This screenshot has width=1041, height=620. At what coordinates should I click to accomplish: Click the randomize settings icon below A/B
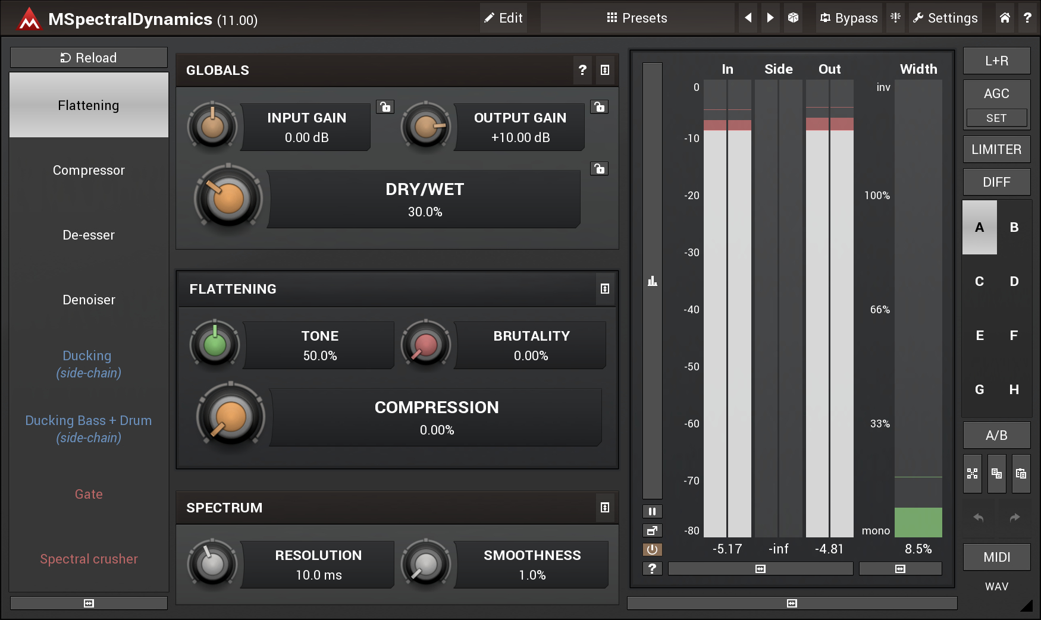(973, 474)
